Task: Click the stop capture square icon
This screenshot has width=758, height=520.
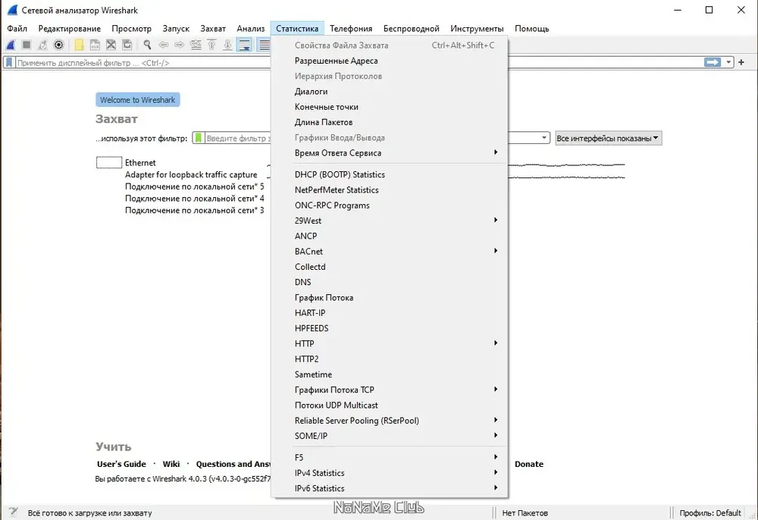Action: click(27, 45)
